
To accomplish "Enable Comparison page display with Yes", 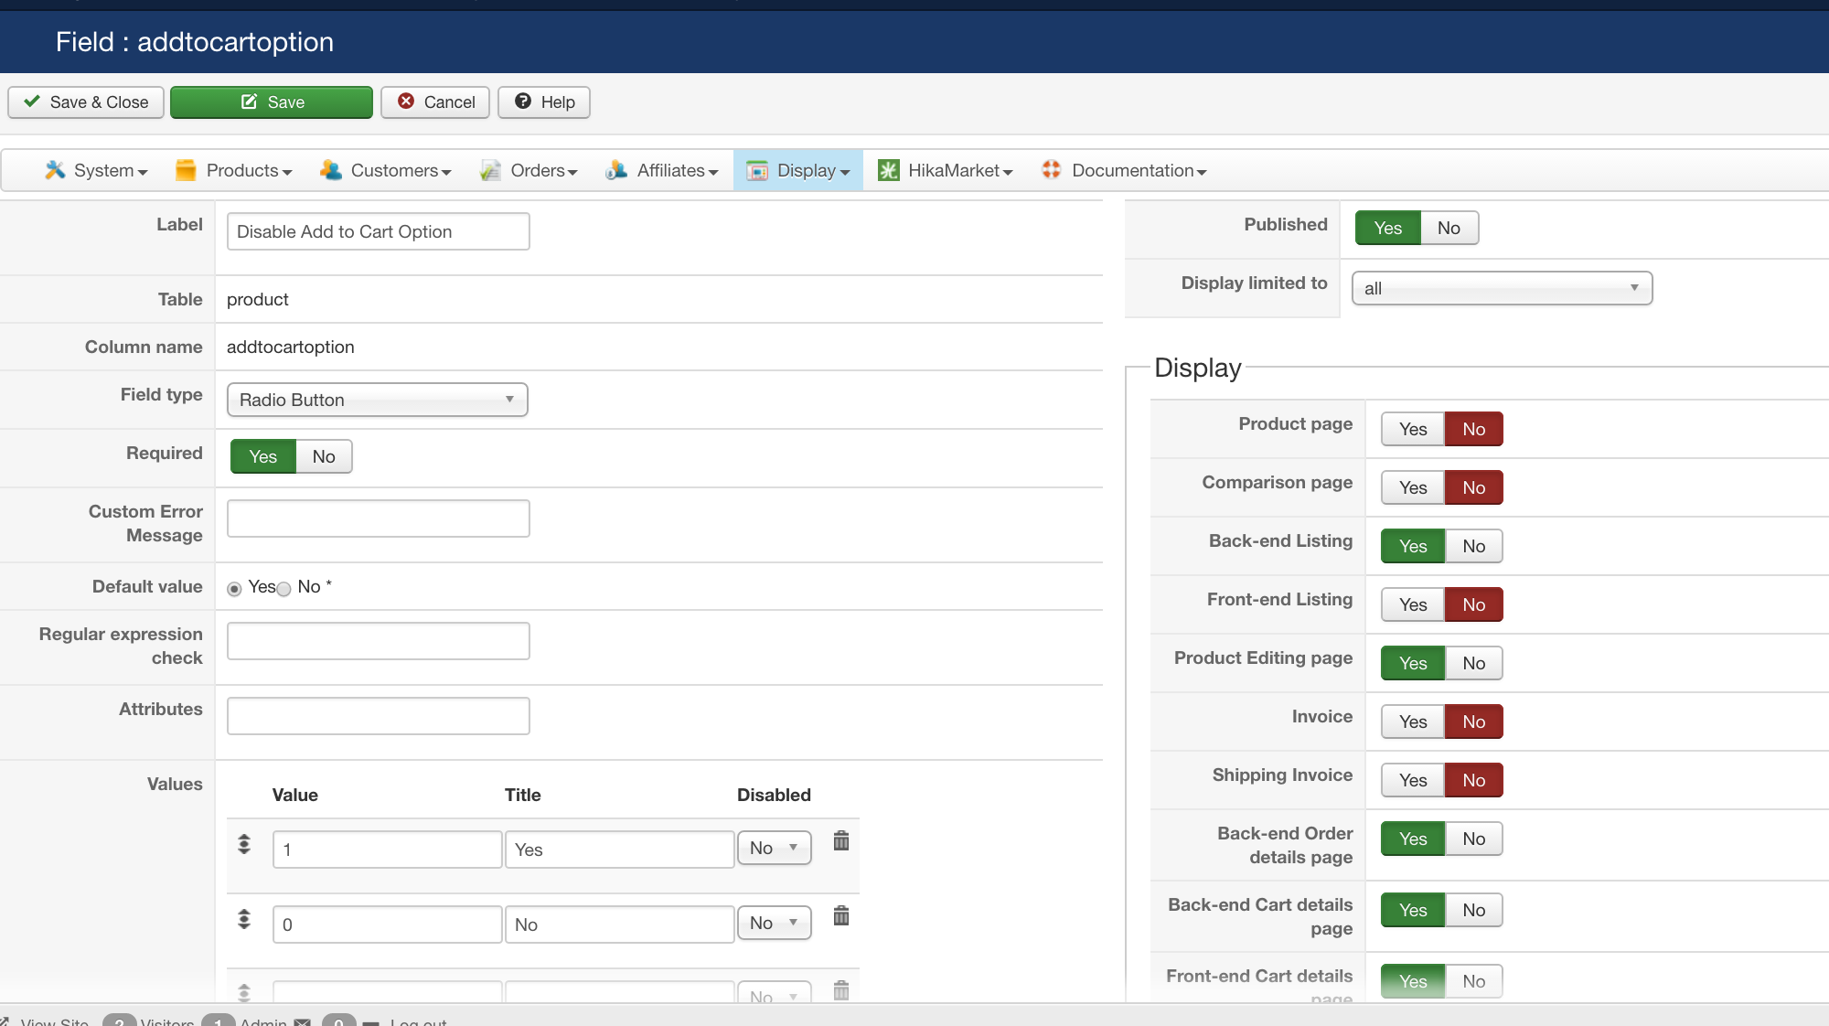I will click(1413, 487).
